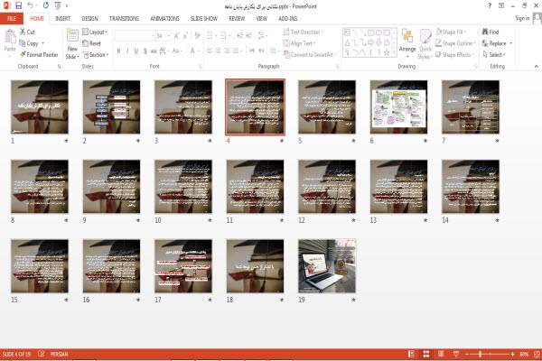542x361 pixels.
Task: Click the Save icon in title bar
Action: 19,5
